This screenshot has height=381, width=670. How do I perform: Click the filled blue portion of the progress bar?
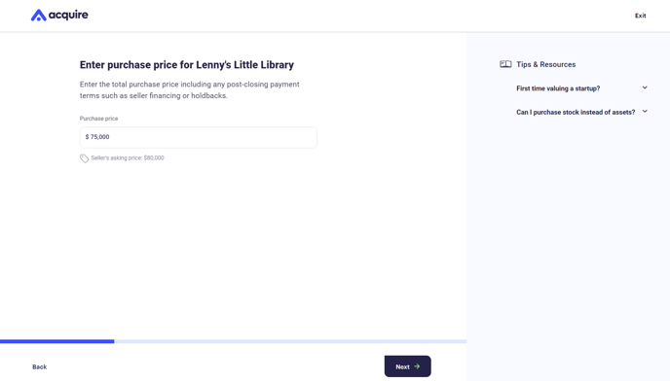[x=56, y=341]
